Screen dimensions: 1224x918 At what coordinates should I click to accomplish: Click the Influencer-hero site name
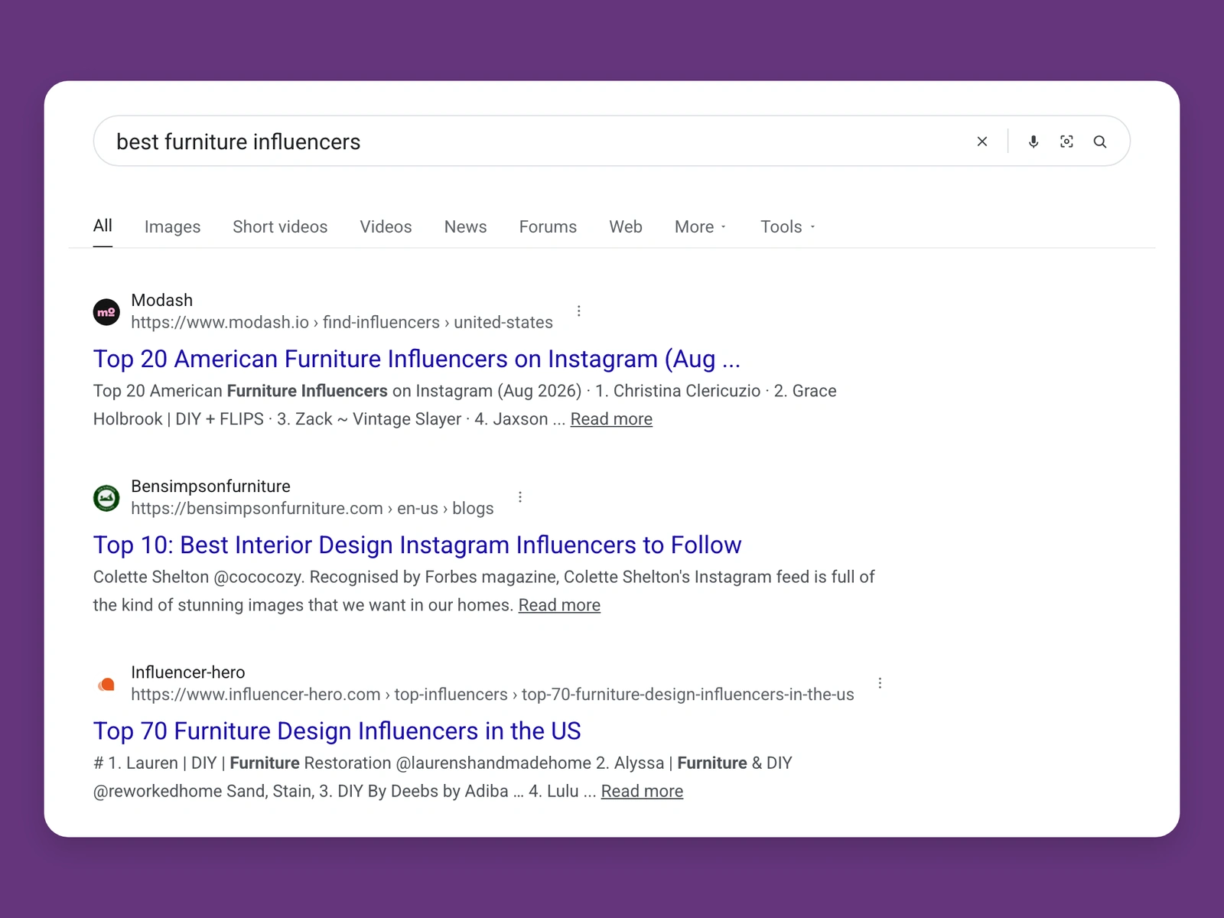[188, 672]
